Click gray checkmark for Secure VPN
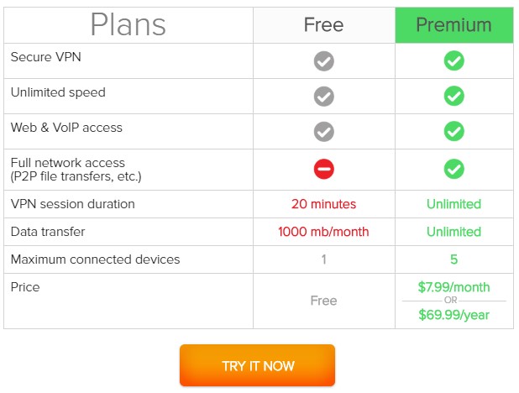 pyautogui.click(x=323, y=61)
